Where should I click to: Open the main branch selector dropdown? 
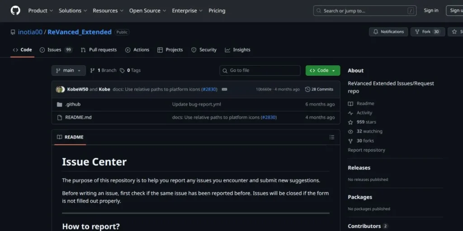69,70
